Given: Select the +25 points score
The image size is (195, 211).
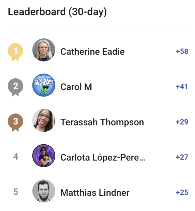Looking at the screenshot, I should (x=182, y=192).
